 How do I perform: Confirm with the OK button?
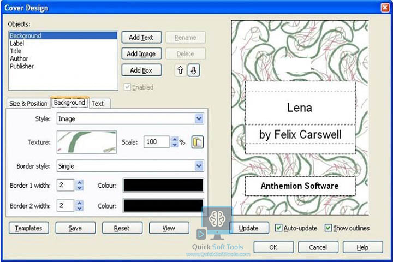[273, 247]
